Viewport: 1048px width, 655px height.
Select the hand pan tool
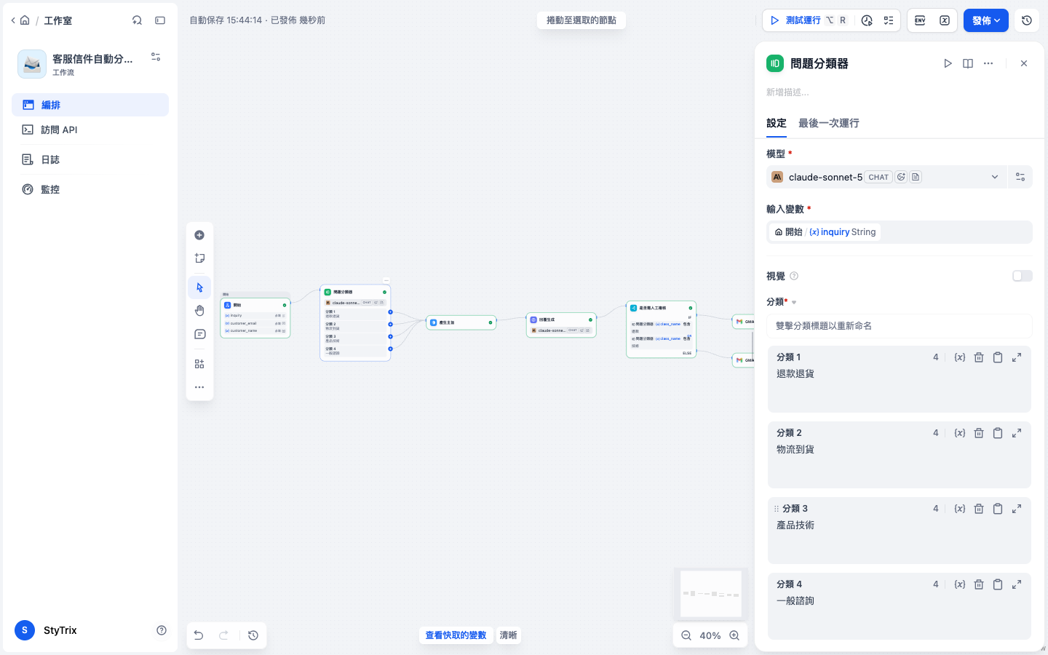pos(199,311)
